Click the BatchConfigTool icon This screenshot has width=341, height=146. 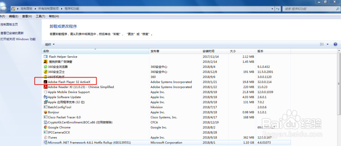[x=45, y=107]
